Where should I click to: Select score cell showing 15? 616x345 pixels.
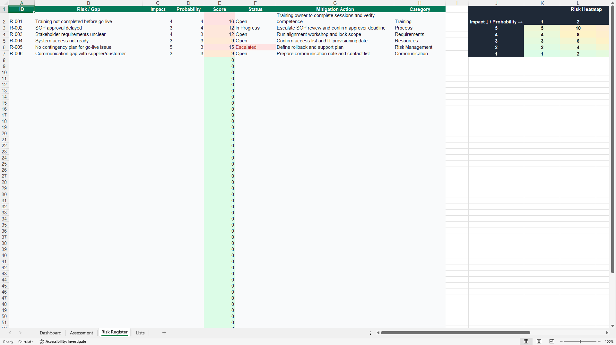click(219, 47)
